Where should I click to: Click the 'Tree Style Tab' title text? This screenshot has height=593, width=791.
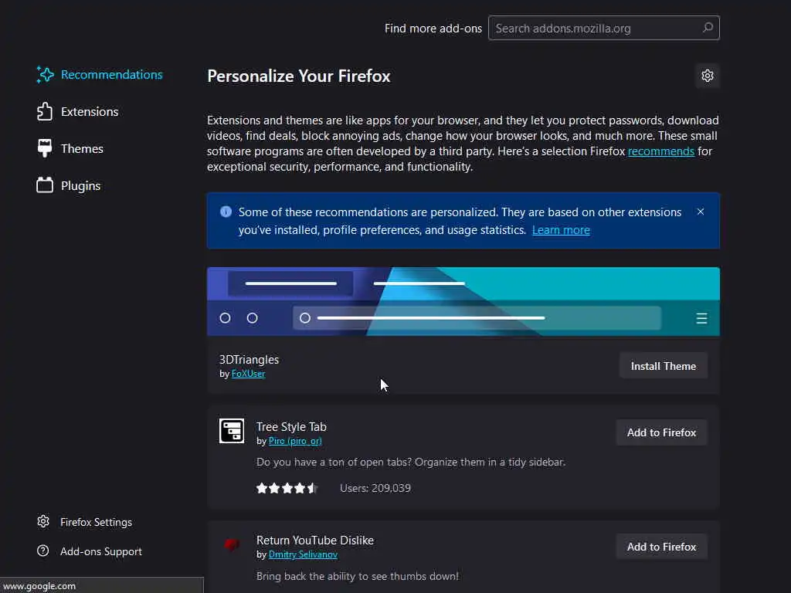291,426
